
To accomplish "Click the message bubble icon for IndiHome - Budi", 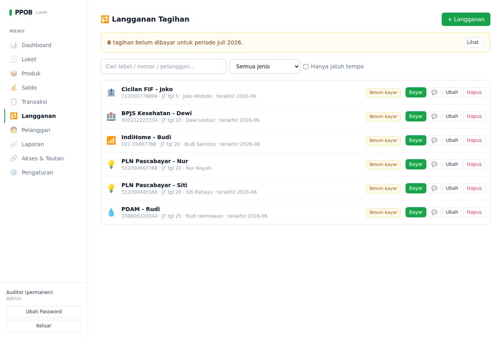I will point(434,140).
